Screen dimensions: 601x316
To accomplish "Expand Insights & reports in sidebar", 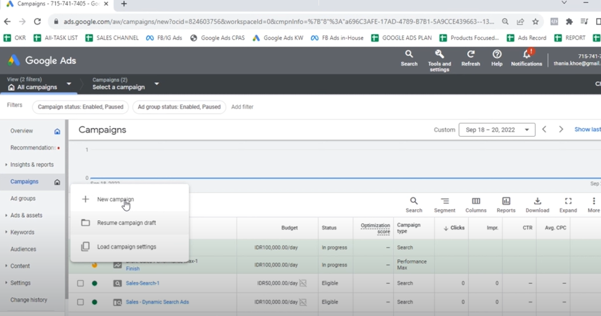I will tap(32, 164).
